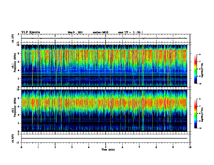This screenshot has height=165, width=214.
Task: Click time axis tick label "3"
Action: [72, 147]
